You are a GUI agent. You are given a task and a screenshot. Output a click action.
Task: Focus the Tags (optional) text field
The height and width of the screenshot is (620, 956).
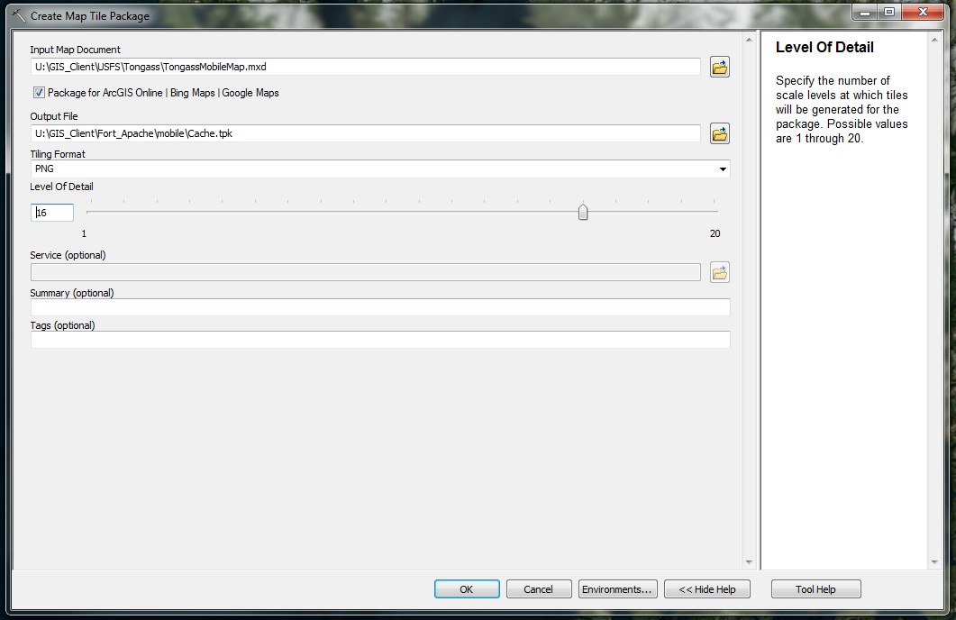tap(379, 341)
